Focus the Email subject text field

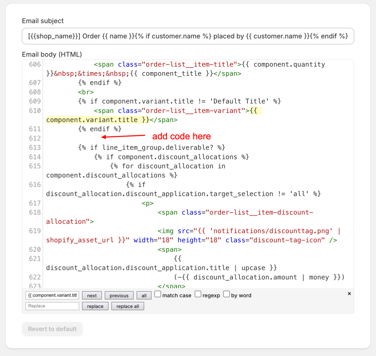click(188, 36)
